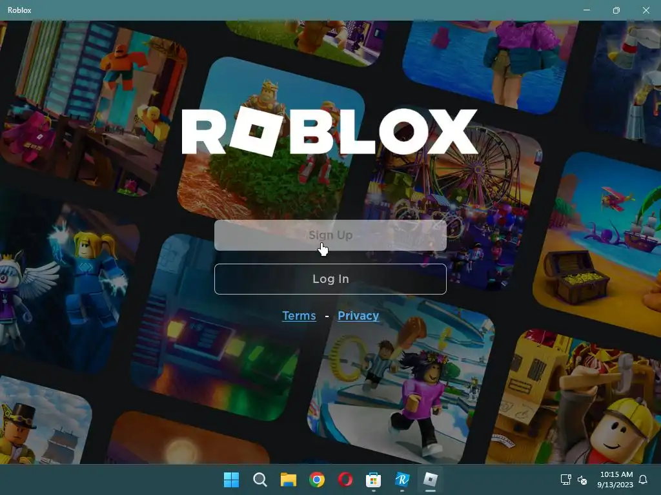The image size is (661, 495).
Task: Click the blue R app taskbar icon
Action: [402, 480]
